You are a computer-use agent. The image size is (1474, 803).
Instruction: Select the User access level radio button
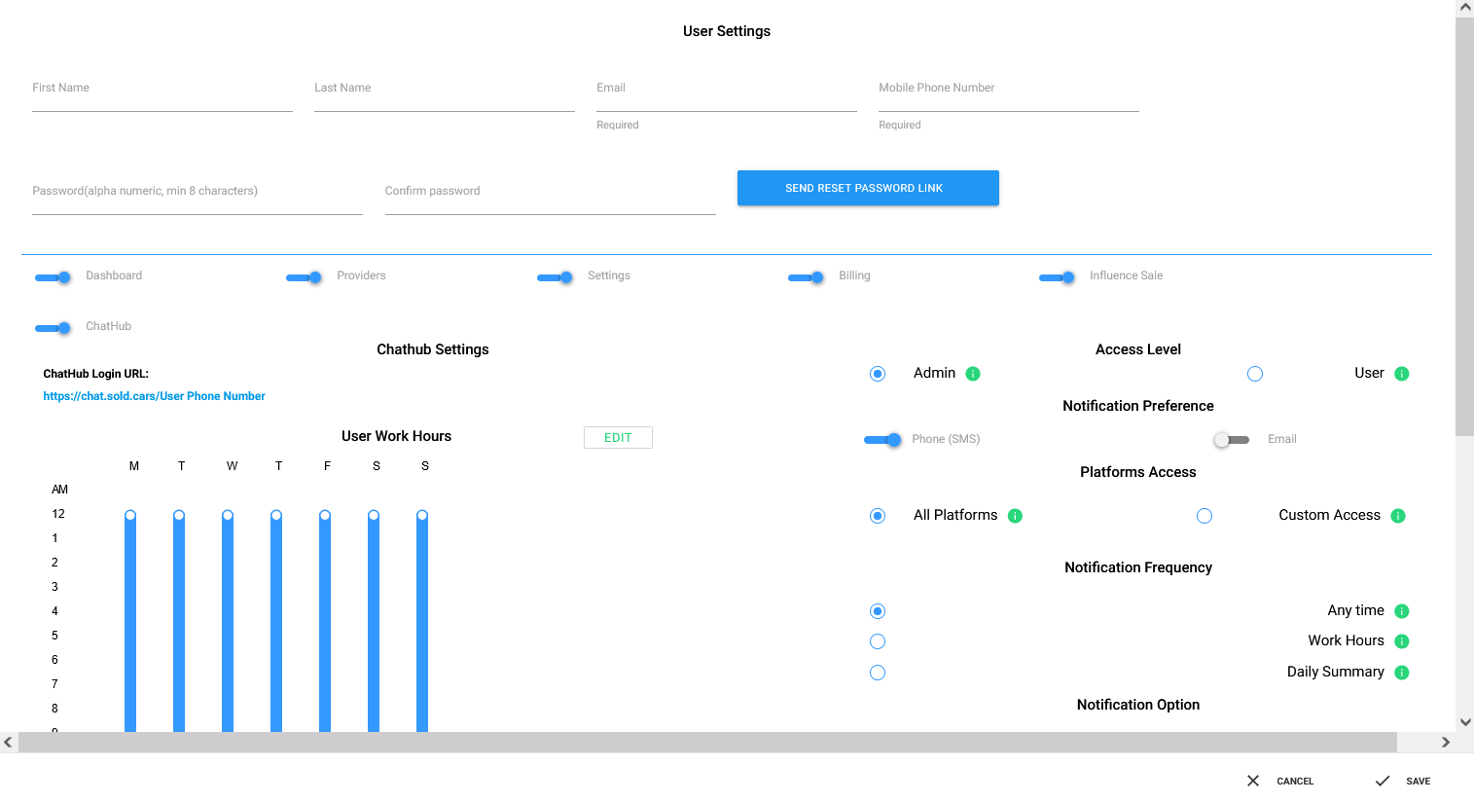[x=1255, y=374]
